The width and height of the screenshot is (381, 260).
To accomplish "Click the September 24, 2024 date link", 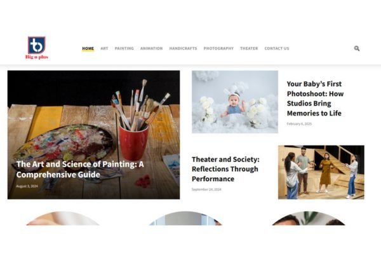I will point(206,189).
